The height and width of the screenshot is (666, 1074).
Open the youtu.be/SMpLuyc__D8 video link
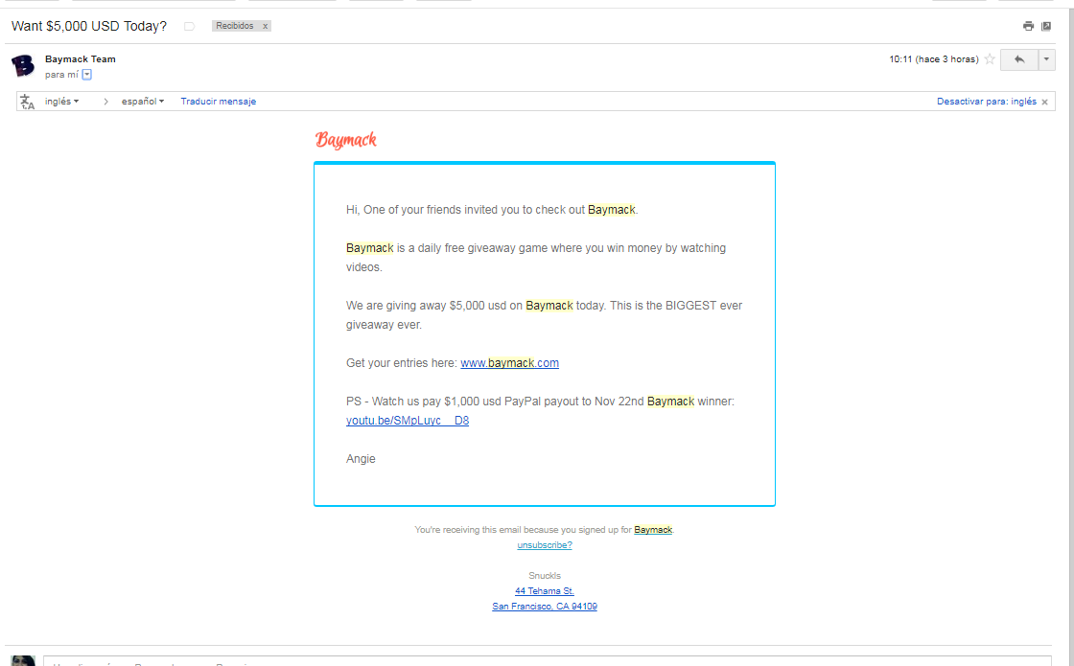[x=408, y=421]
